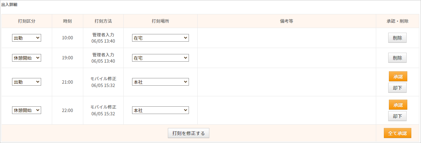Click 削除 button for 10:00 出勤 entry
The image size is (421, 143).
pos(398,38)
